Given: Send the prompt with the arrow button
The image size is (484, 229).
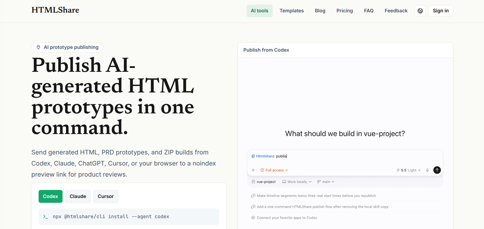Looking at the screenshot, I should point(437,170).
